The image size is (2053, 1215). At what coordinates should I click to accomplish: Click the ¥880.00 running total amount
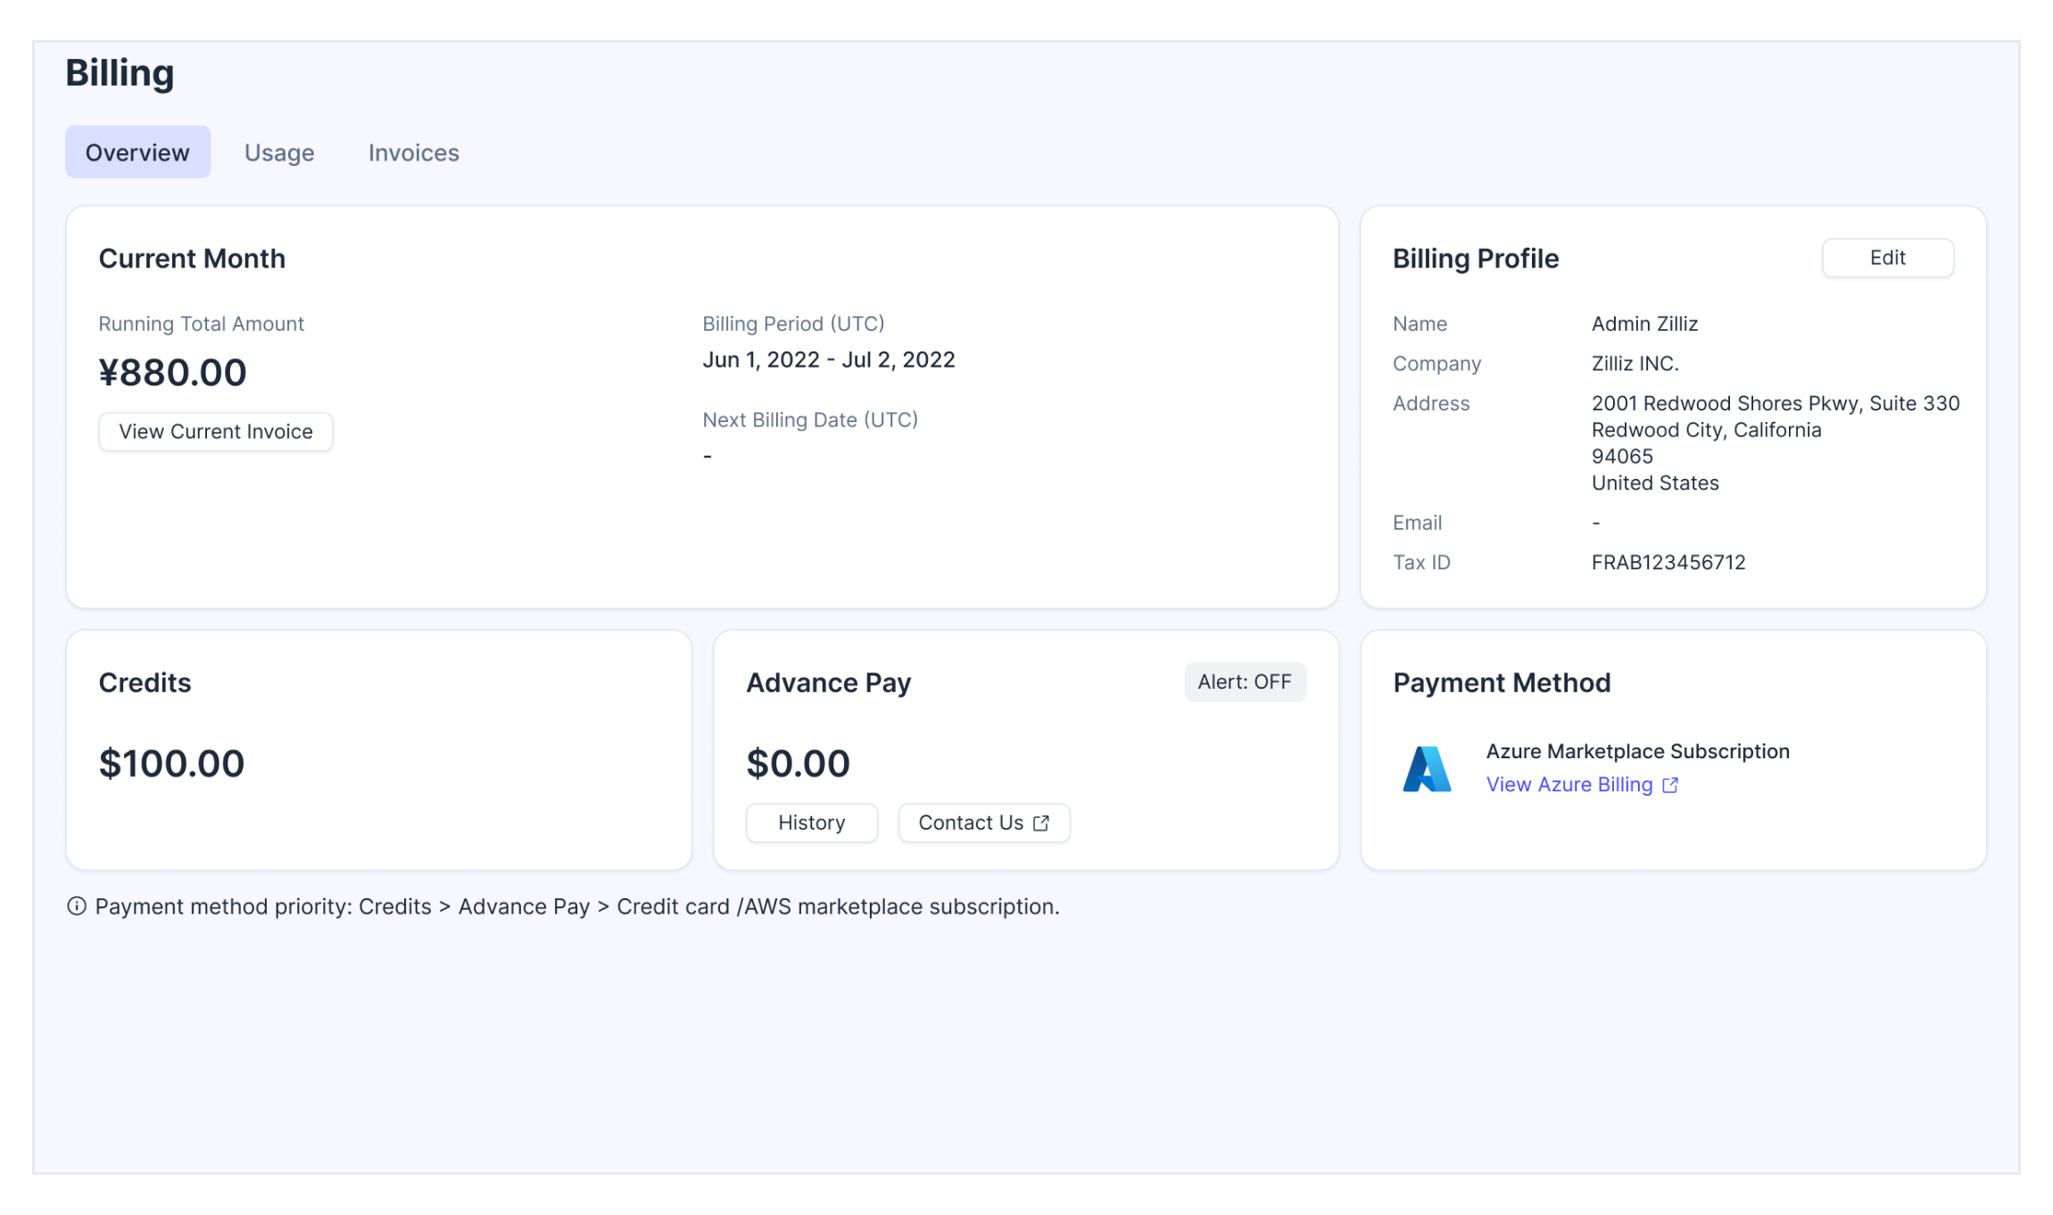click(173, 372)
